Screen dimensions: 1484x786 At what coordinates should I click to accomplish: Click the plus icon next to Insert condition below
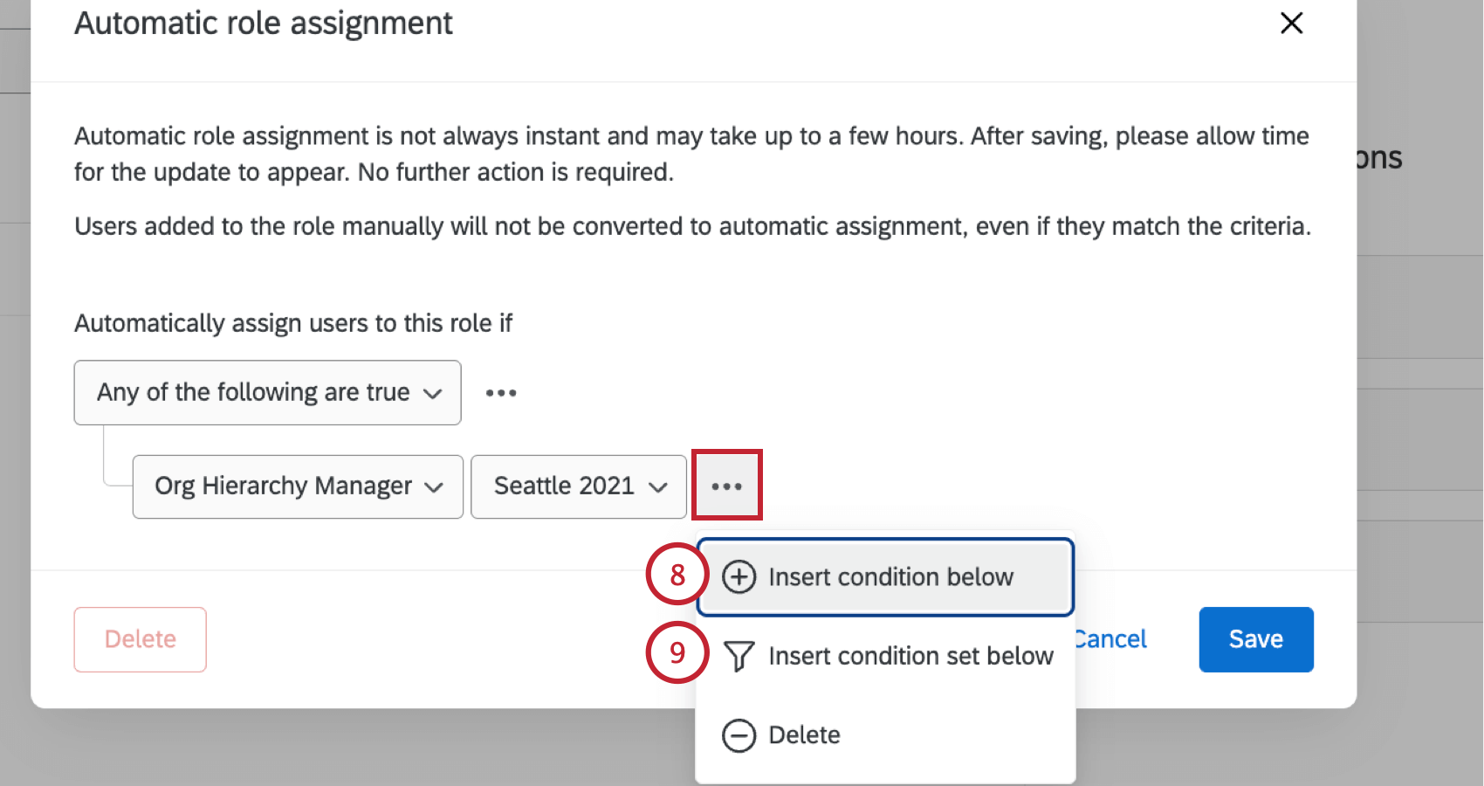739,577
